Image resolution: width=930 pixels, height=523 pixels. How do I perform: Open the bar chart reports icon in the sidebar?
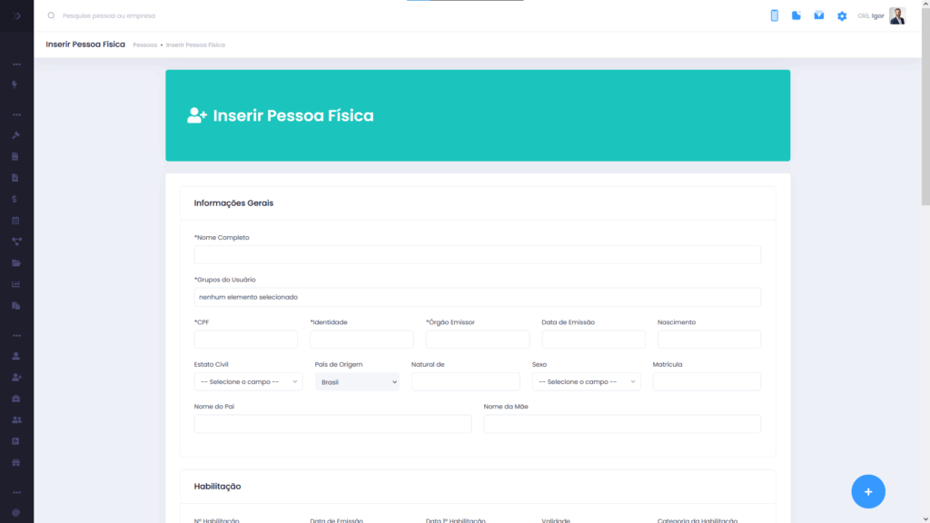16,284
